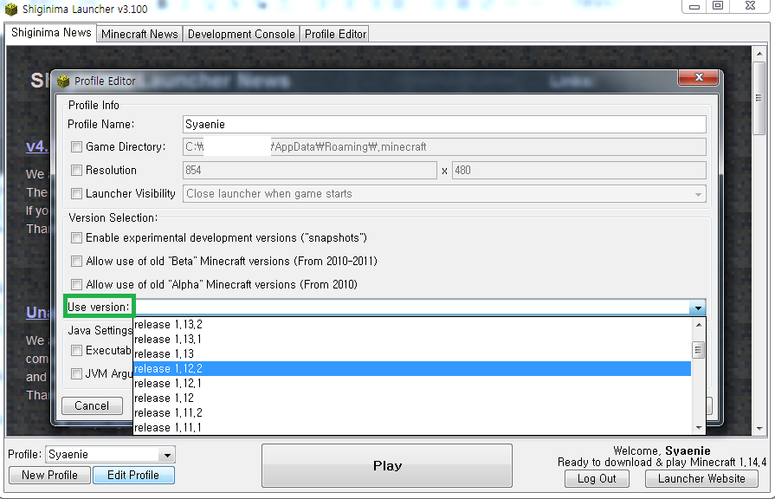
Task: Enable the Resolution checkbox
Action: (76, 170)
